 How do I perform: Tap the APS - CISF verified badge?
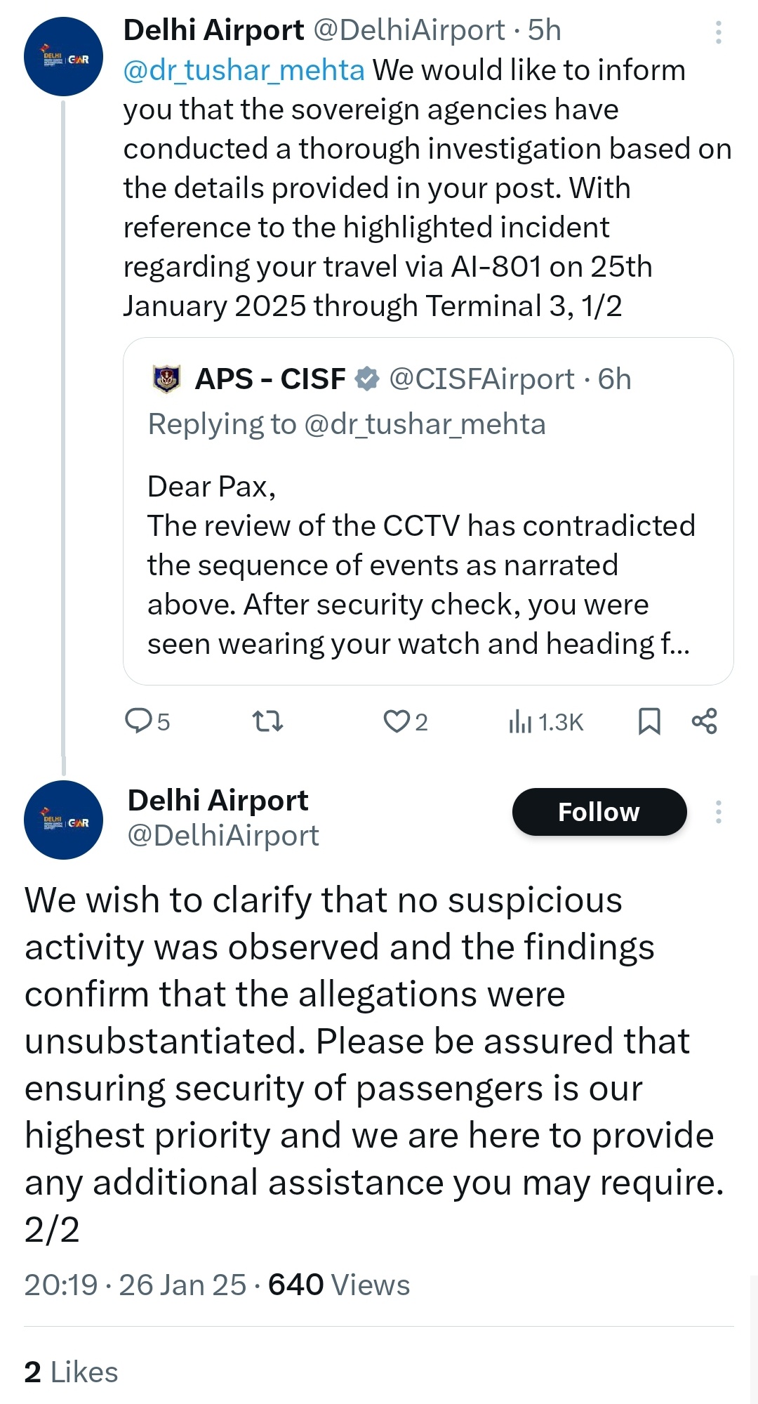[x=366, y=379]
